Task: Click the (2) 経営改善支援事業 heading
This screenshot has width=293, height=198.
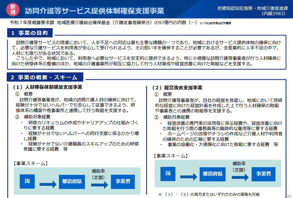Action: 177,88
